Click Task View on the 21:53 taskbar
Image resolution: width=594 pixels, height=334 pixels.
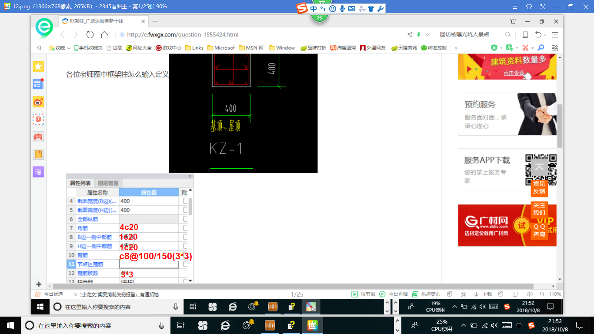181,325
